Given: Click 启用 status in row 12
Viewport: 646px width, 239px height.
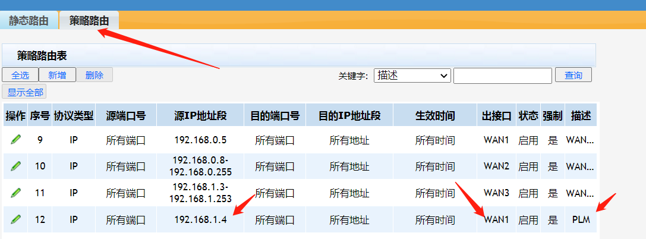Looking at the screenshot, I should 528,219.
